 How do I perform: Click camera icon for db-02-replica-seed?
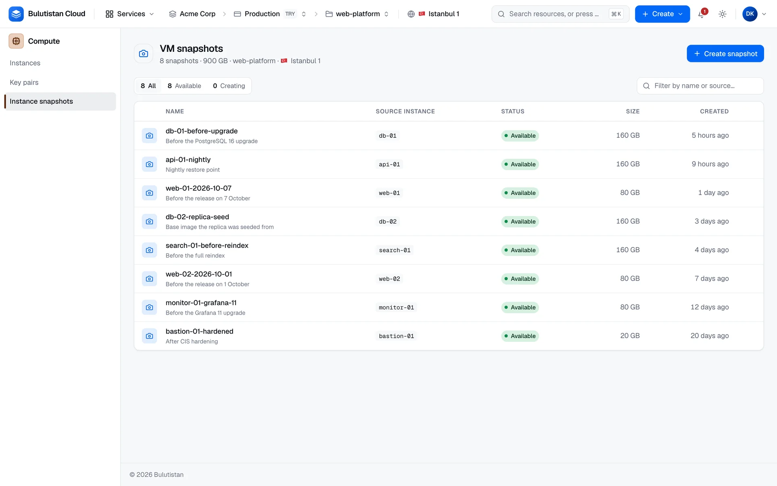(149, 222)
